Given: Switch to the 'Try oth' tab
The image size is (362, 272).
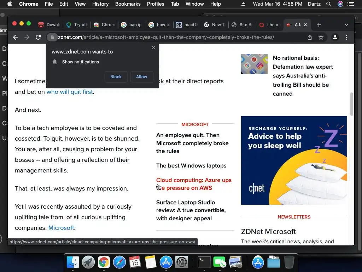Looking at the screenshot, I should [77, 25].
